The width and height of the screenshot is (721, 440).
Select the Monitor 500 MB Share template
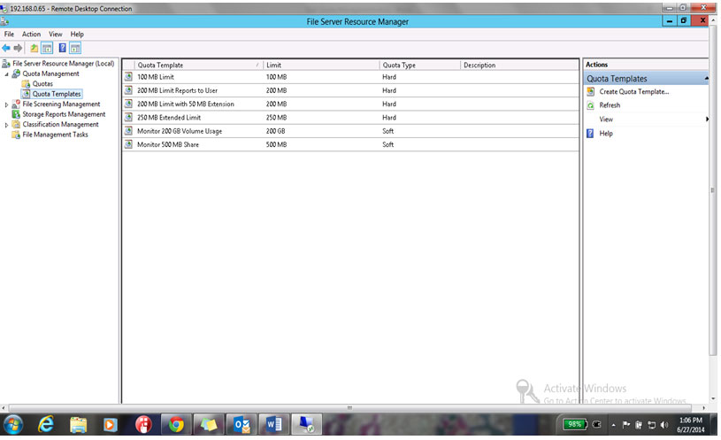350,144
